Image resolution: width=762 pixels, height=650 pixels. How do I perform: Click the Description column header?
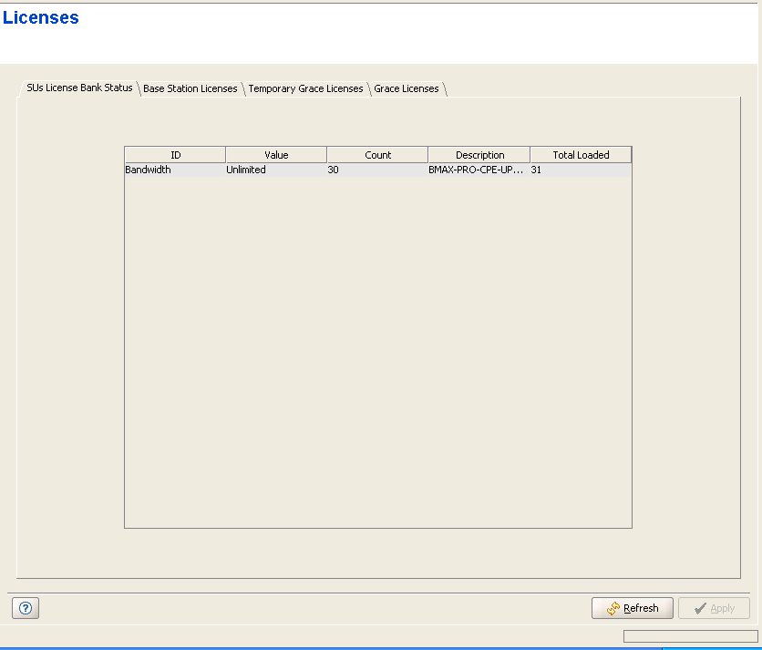(479, 155)
